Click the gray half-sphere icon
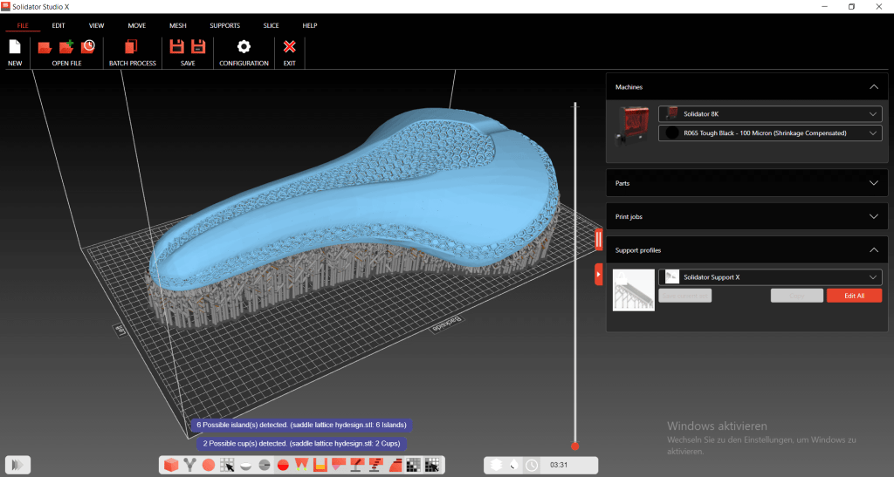Screen dimensions: 894x477 coord(264,466)
